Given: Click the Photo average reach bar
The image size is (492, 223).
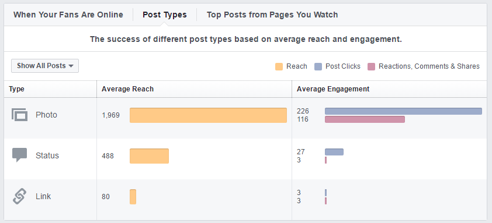Looking at the screenshot, I should click(x=209, y=115).
